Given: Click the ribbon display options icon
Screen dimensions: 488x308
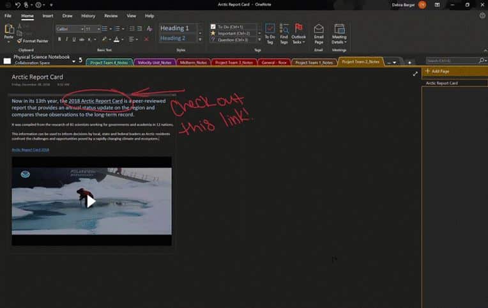Looking at the screenshot, I should click(438, 4).
